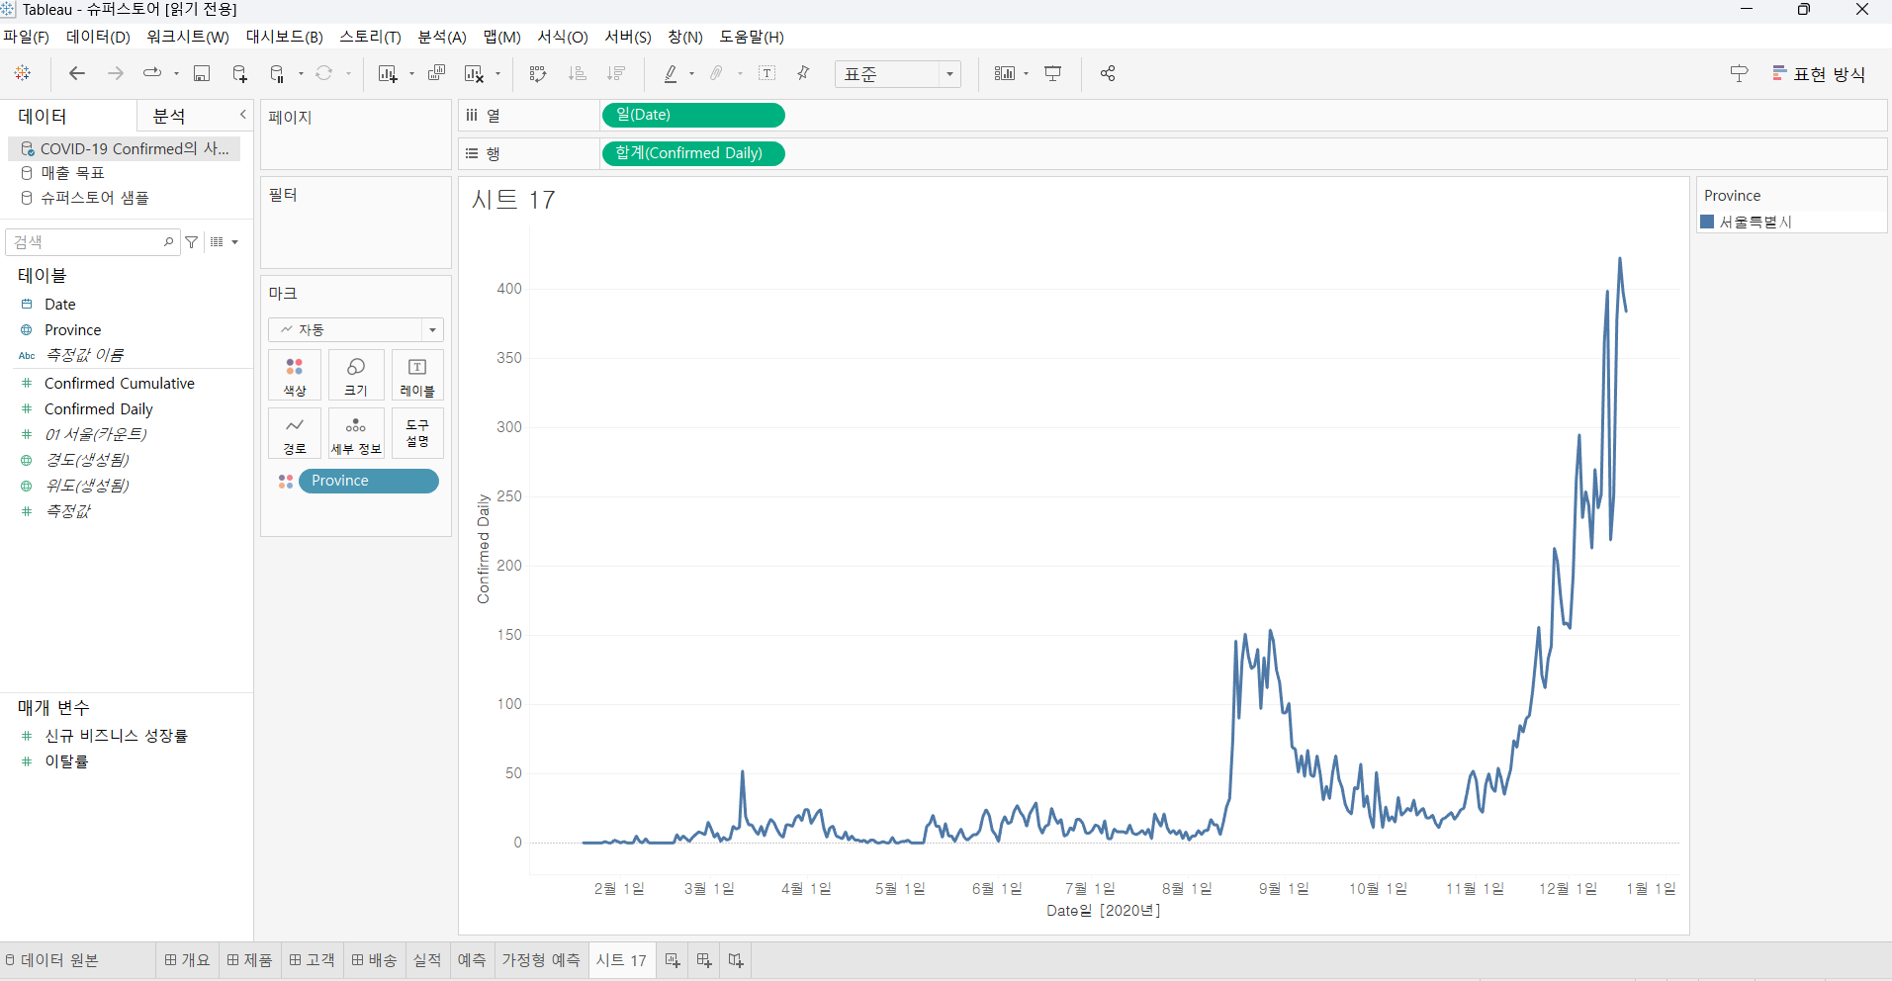1892x981 pixels.
Task: Open dropdown arrow next to new worksheet icon
Action: [x=411, y=74]
